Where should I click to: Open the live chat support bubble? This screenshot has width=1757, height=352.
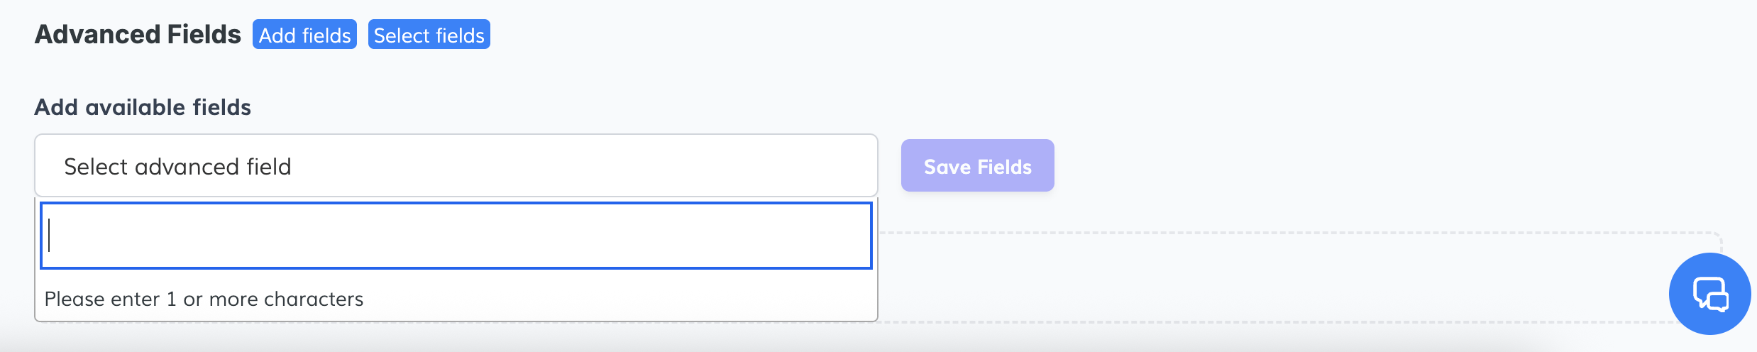tap(1709, 293)
